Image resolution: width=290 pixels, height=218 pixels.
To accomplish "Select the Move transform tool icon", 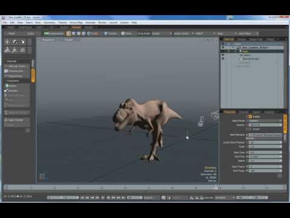I will (x=7, y=42).
